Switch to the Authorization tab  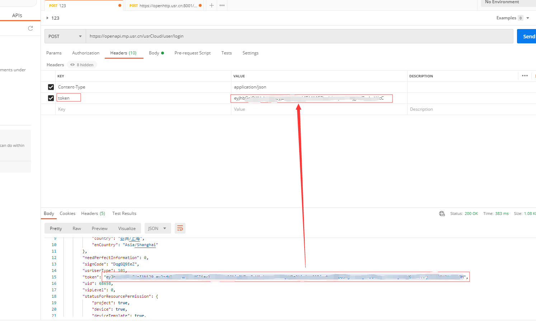[86, 53]
